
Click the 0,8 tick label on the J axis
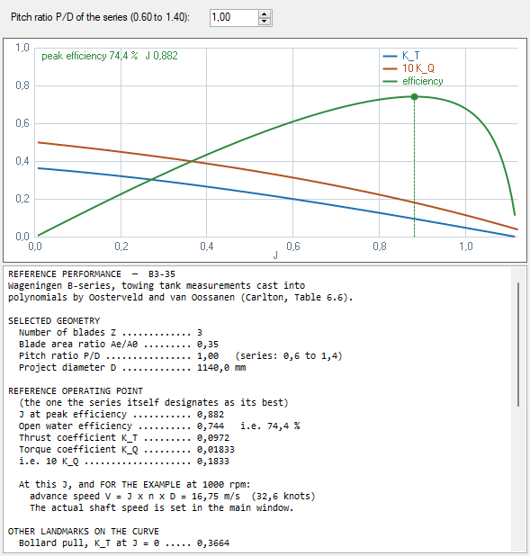click(x=379, y=247)
